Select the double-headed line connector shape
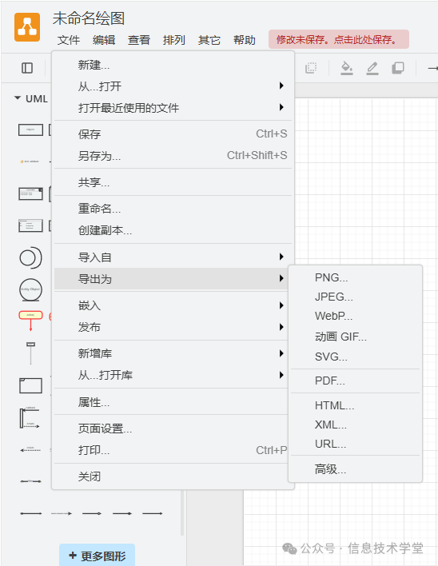 coord(30,481)
